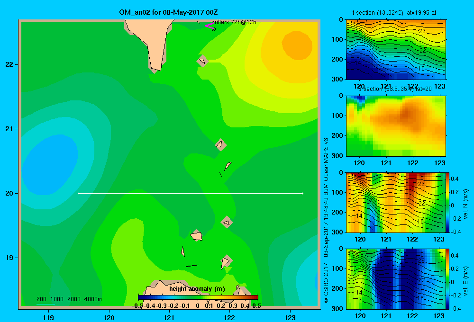The image size is (474, 322).
Task: Open the northward velocity section plot
Action: pos(396,202)
